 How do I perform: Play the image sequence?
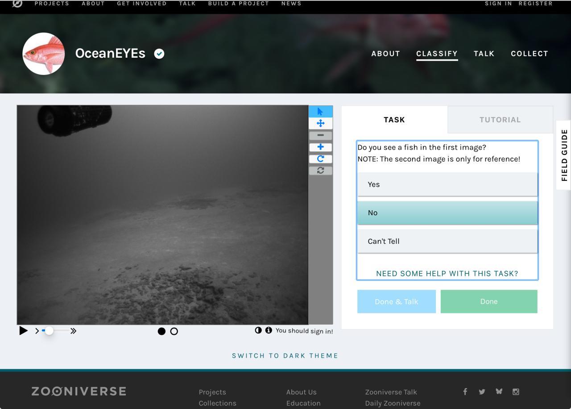24,331
